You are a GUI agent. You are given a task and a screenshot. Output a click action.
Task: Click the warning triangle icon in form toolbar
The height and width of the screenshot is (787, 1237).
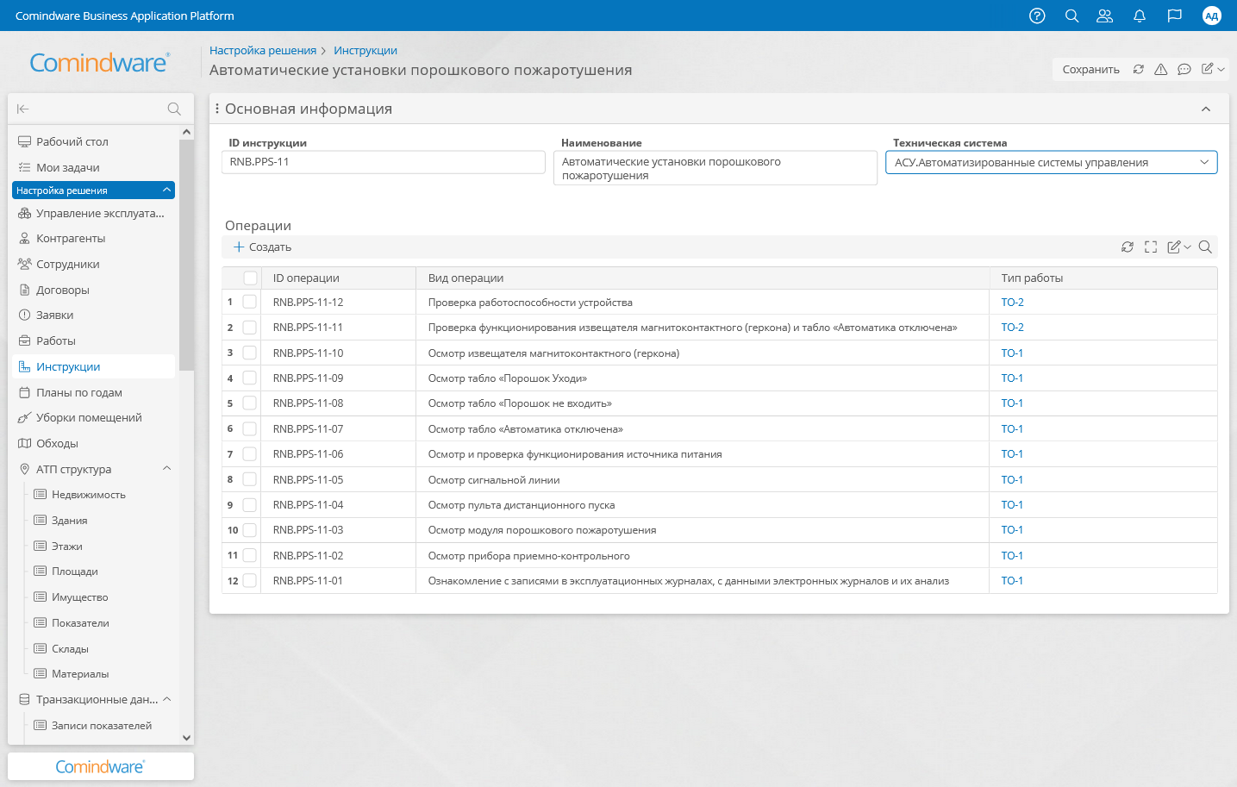pos(1161,70)
